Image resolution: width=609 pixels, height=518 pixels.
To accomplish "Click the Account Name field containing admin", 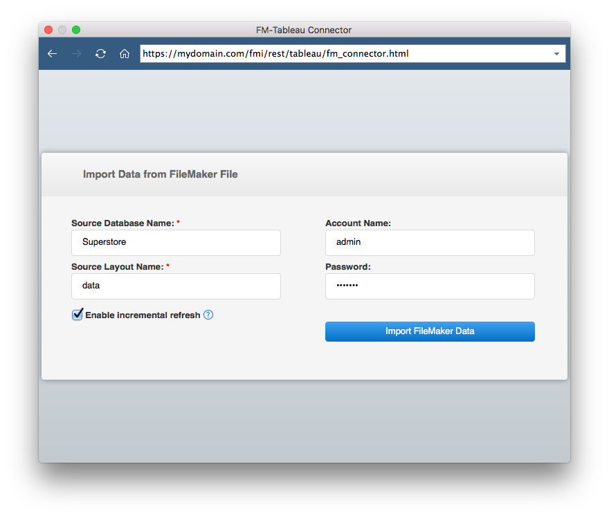I will coord(430,243).
